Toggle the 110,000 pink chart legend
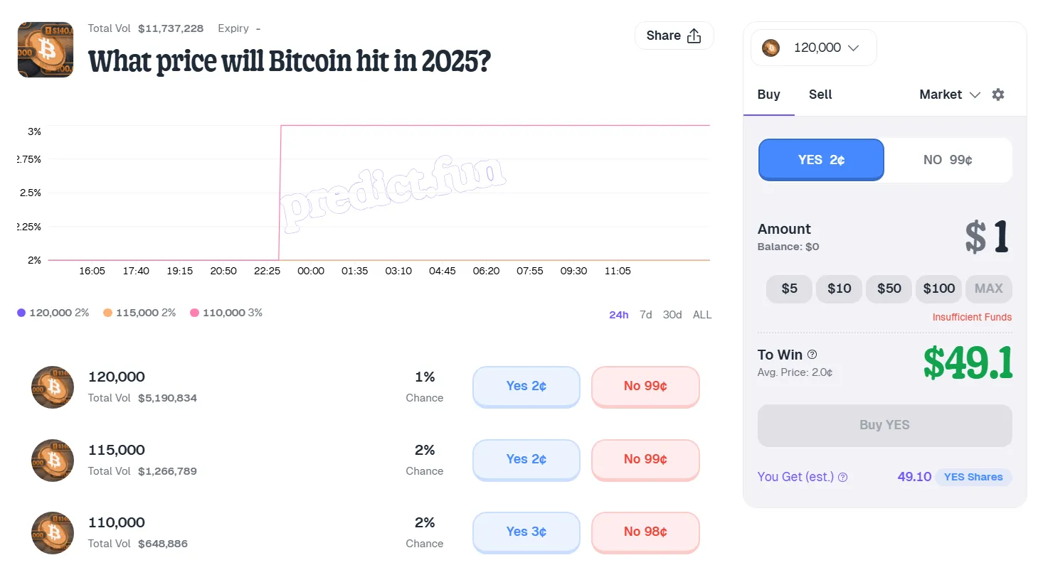Viewport: 1038px width, 565px height. coord(226,313)
